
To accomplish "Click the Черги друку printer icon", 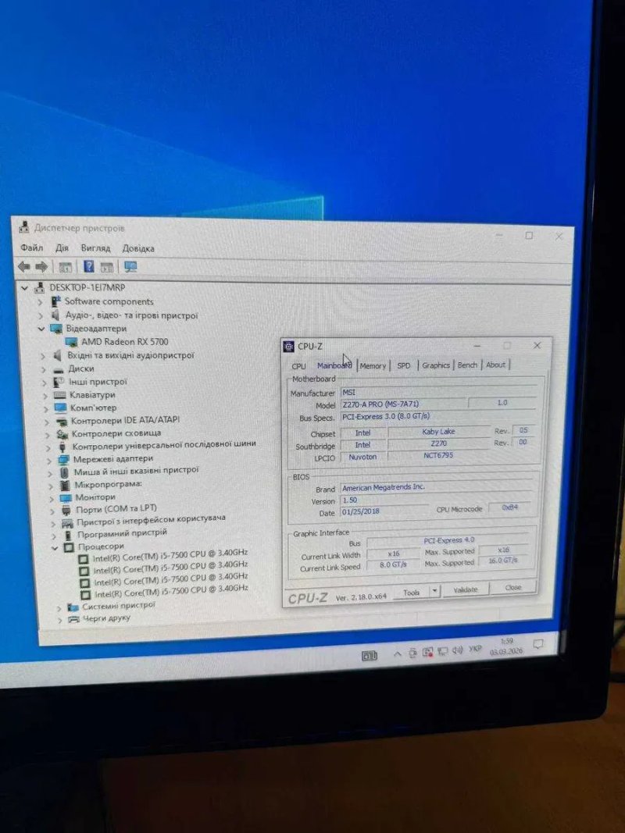I will [74, 619].
